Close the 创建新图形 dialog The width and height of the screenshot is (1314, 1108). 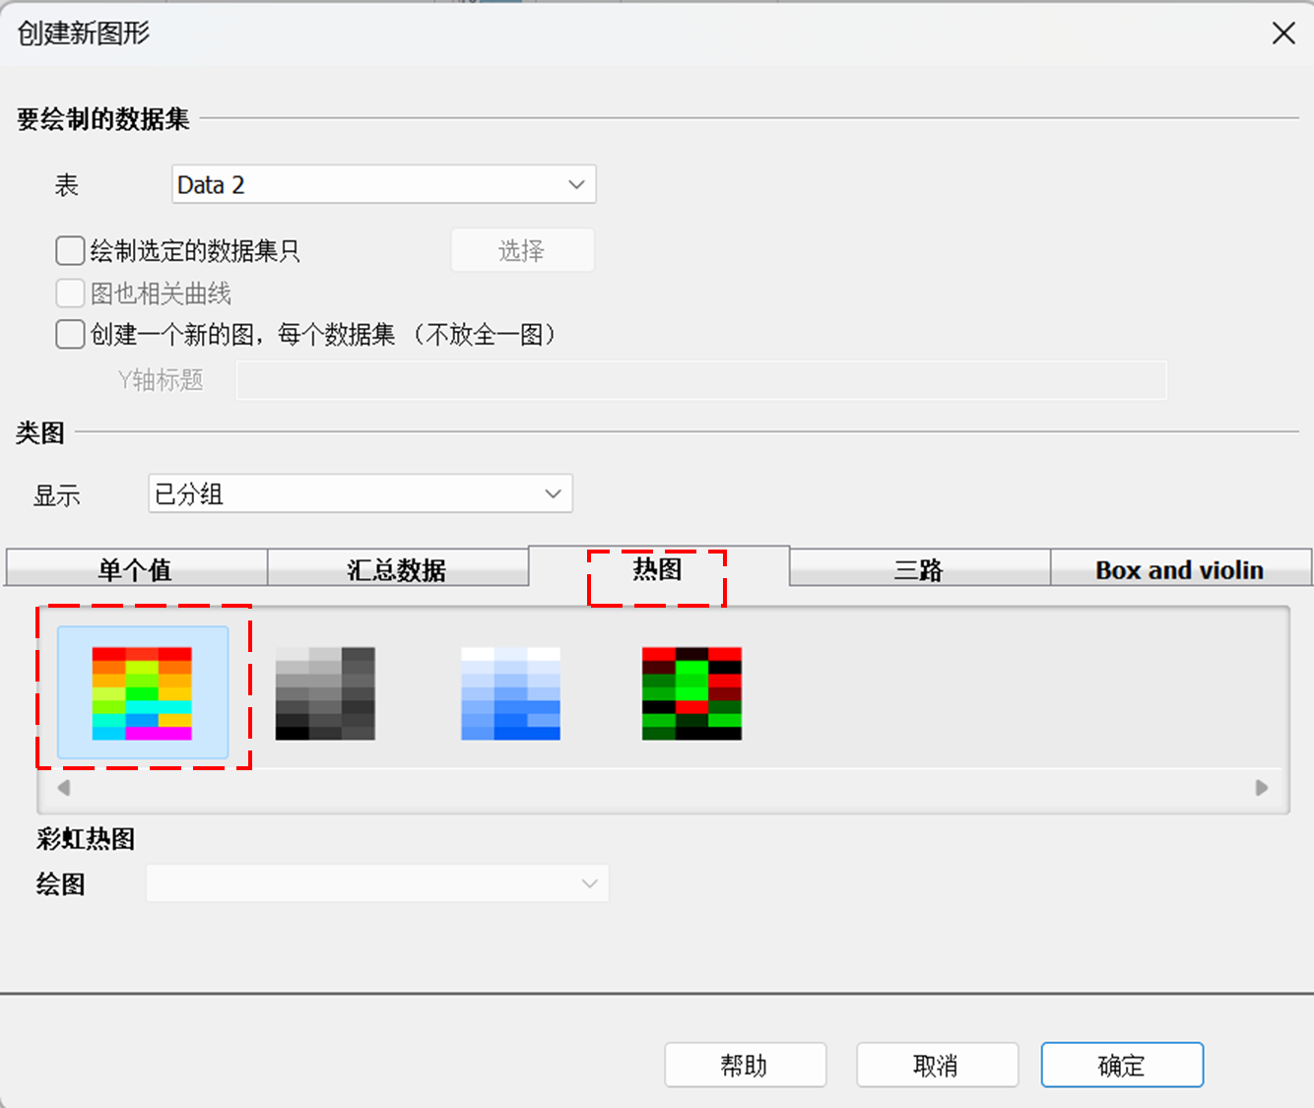[1283, 33]
